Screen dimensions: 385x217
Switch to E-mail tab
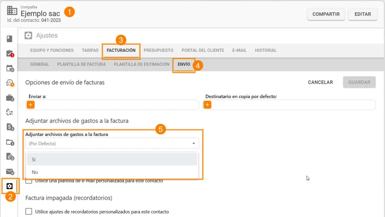tap(240, 50)
